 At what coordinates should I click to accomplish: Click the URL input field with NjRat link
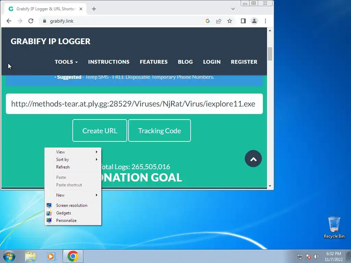(x=134, y=104)
